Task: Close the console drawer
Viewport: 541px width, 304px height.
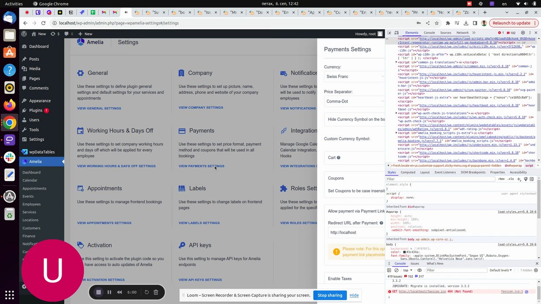Action: tap(537, 263)
